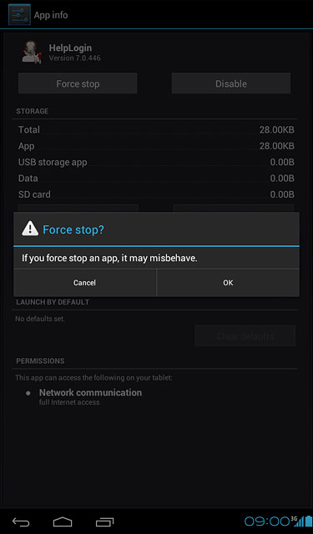Tap the USB storage app row
The width and height of the screenshot is (313, 534).
[156, 162]
